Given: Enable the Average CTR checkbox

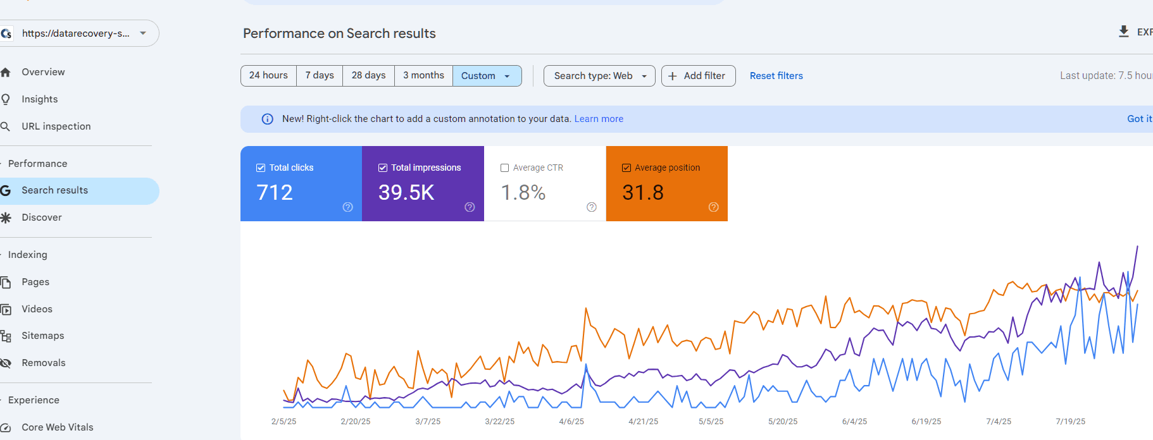Looking at the screenshot, I should tap(505, 168).
